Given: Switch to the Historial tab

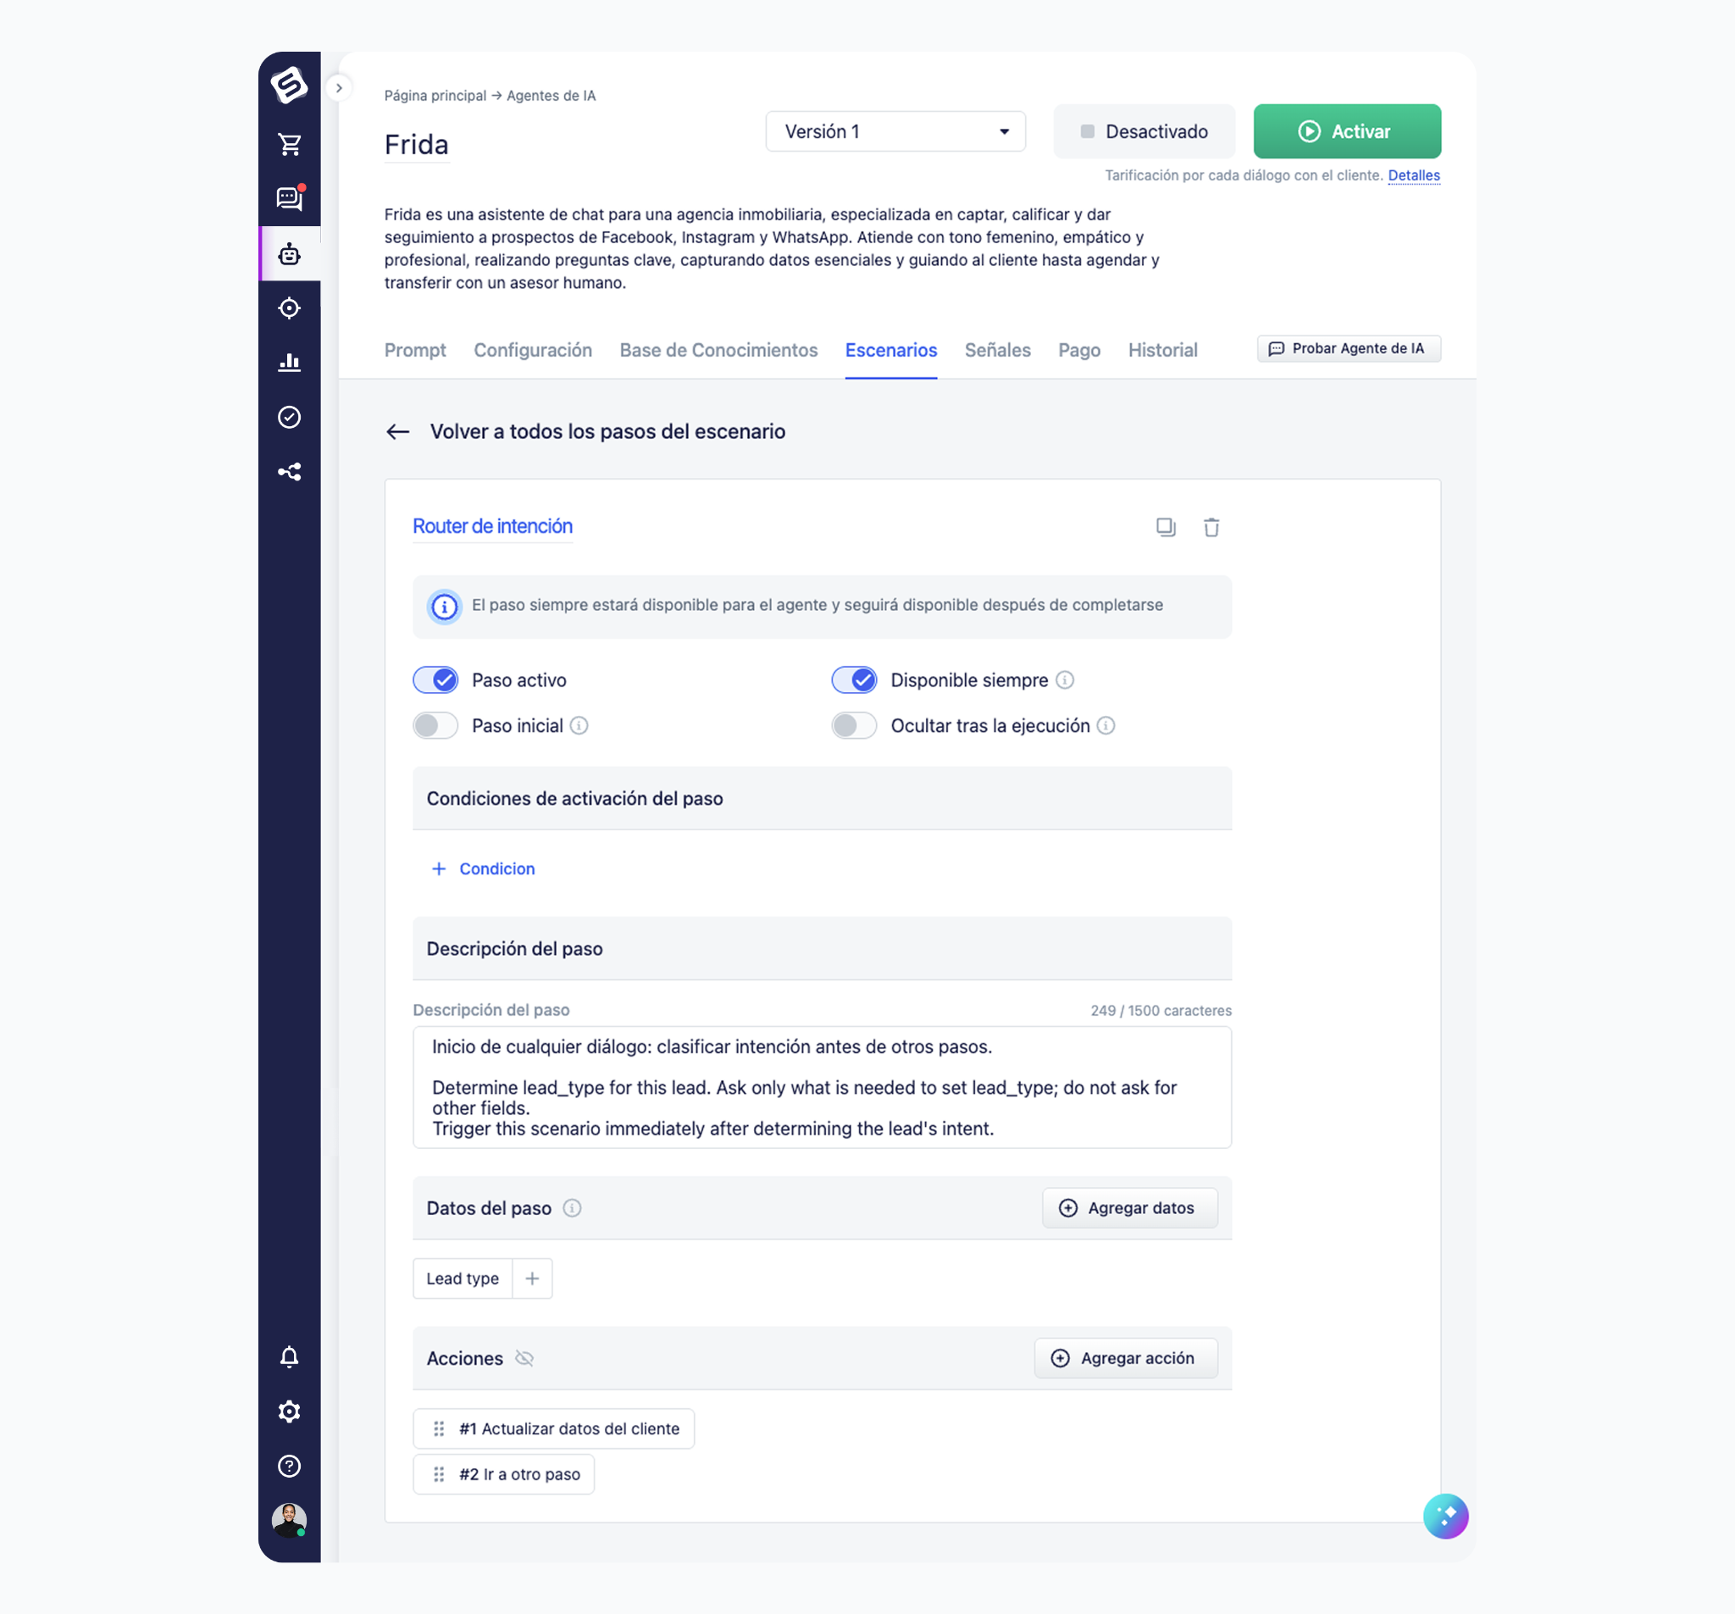Looking at the screenshot, I should tap(1162, 350).
